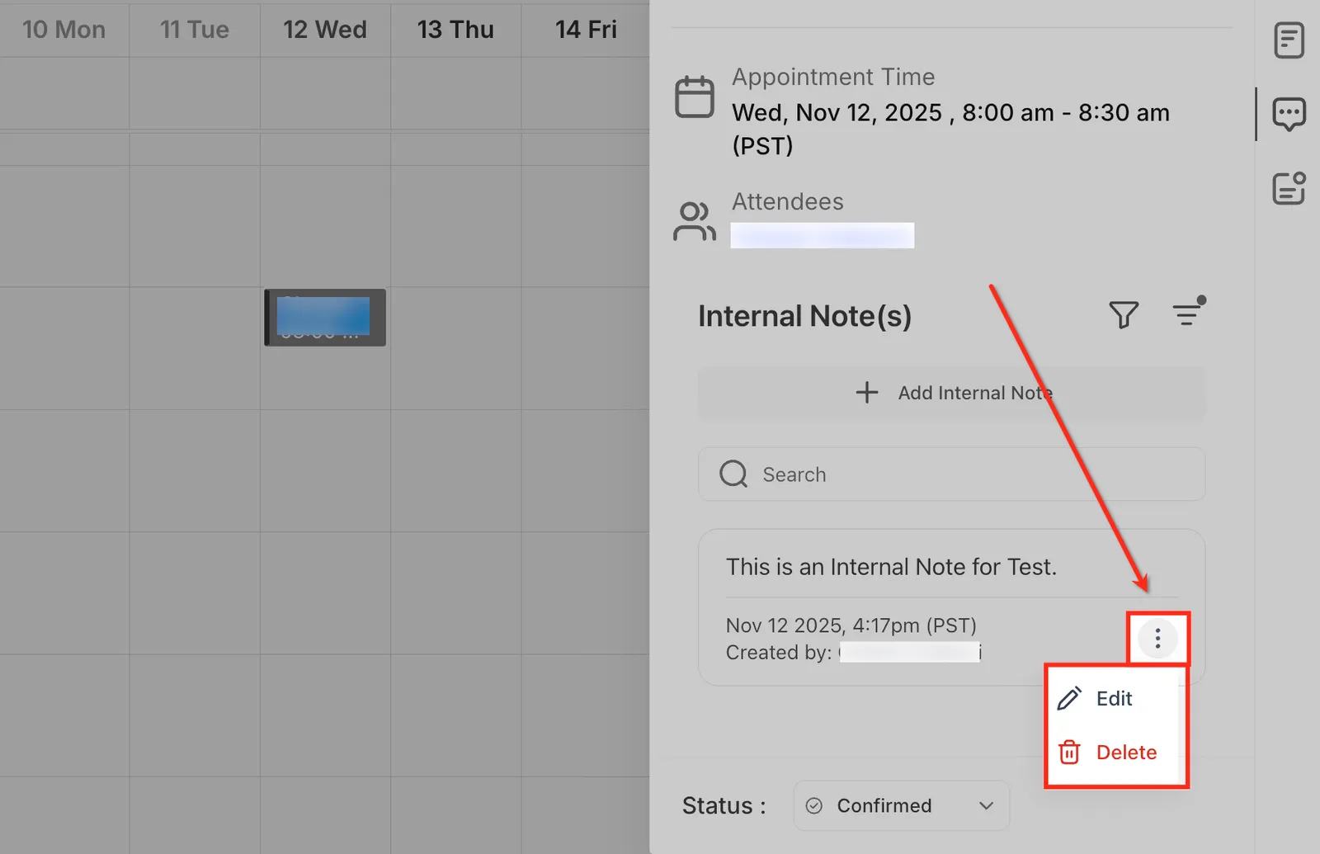Click the Status dropdown chevron arrow
Viewport: 1320px width, 854px height.
click(x=986, y=805)
